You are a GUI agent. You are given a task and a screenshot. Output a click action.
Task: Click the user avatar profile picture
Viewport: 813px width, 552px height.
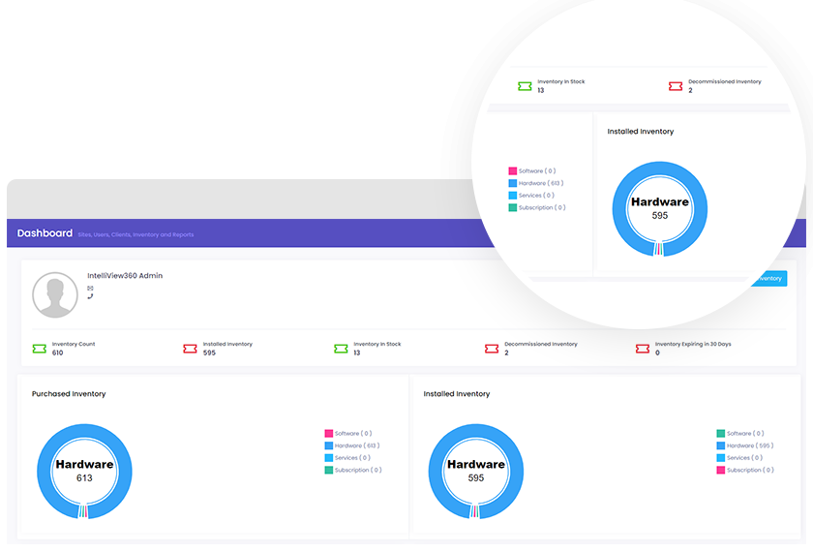point(55,294)
